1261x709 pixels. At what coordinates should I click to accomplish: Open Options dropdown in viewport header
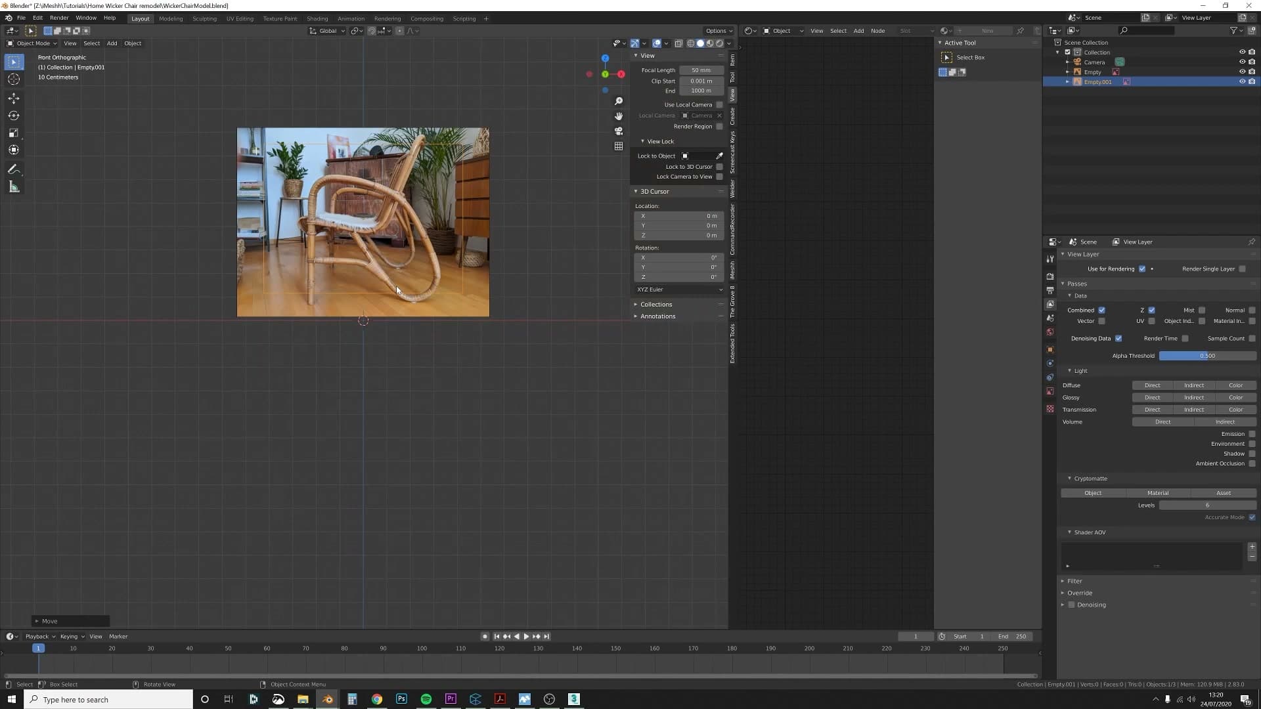click(x=718, y=31)
